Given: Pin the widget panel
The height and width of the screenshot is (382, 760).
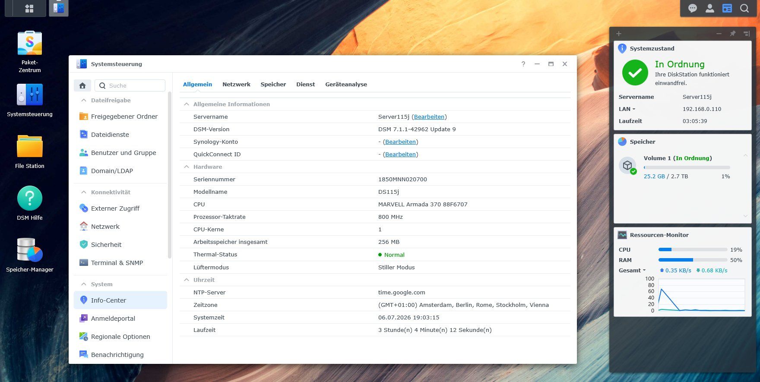Looking at the screenshot, I should coord(733,34).
